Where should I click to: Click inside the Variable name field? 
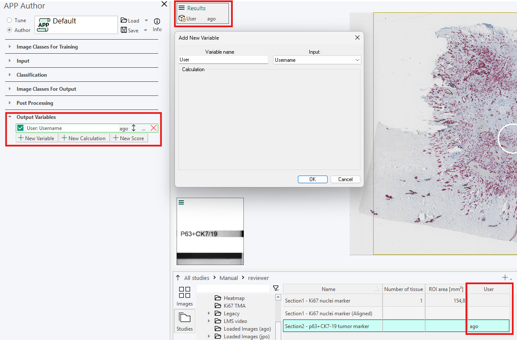pyautogui.click(x=223, y=60)
